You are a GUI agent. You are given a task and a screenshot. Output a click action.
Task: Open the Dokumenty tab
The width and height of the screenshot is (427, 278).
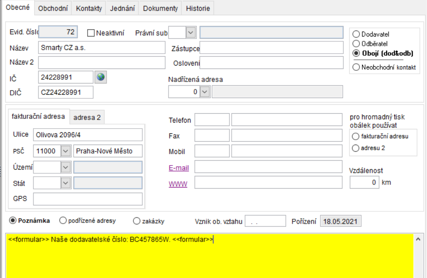tap(160, 9)
